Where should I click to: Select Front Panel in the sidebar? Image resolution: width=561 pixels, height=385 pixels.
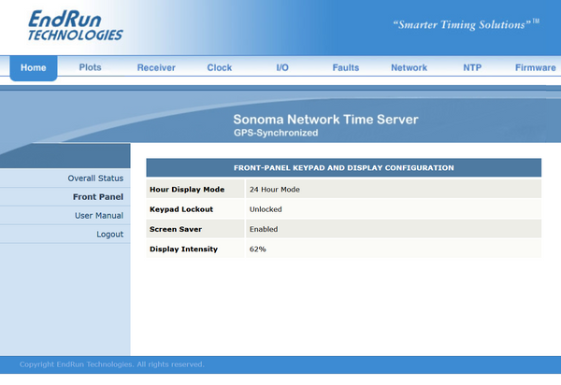point(98,196)
